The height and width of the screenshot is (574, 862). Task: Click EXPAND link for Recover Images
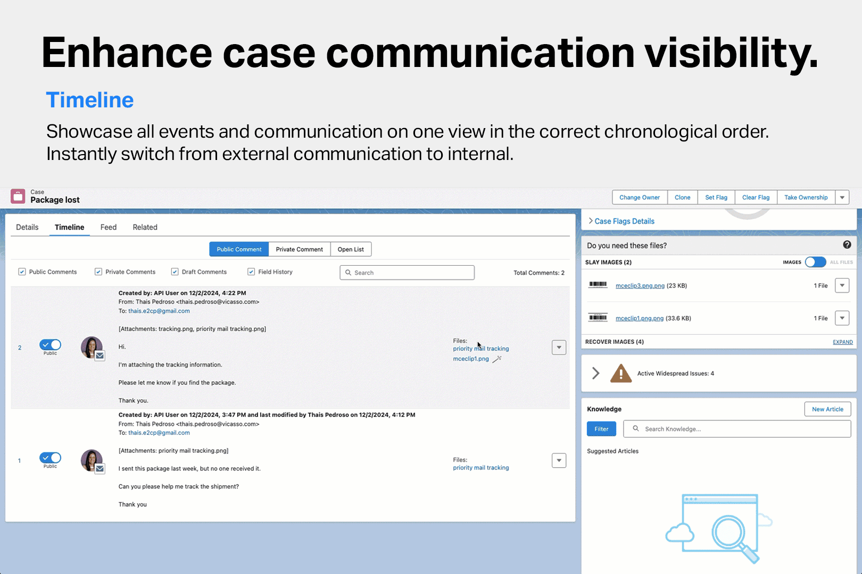(843, 342)
